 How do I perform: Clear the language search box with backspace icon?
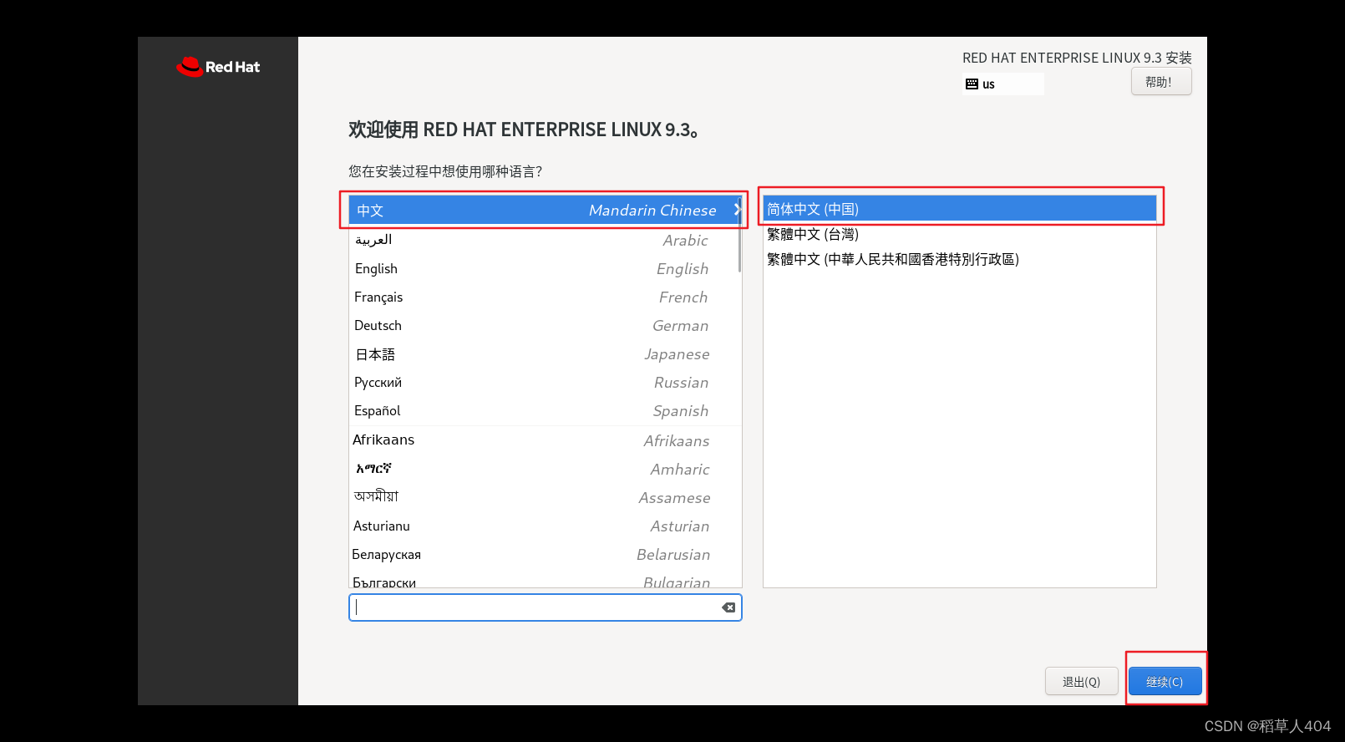[x=728, y=607]
